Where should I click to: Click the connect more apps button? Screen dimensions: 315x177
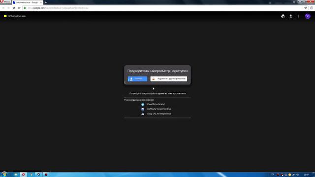click(x=168, y=79)
